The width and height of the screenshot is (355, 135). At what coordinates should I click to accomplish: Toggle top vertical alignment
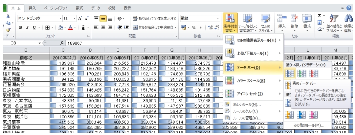[96, 19]
